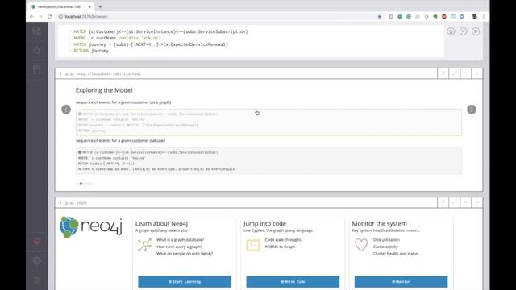Expand play start frame to fullscreen
Viewport: 516px width, 290px height.
pos(455,203)
